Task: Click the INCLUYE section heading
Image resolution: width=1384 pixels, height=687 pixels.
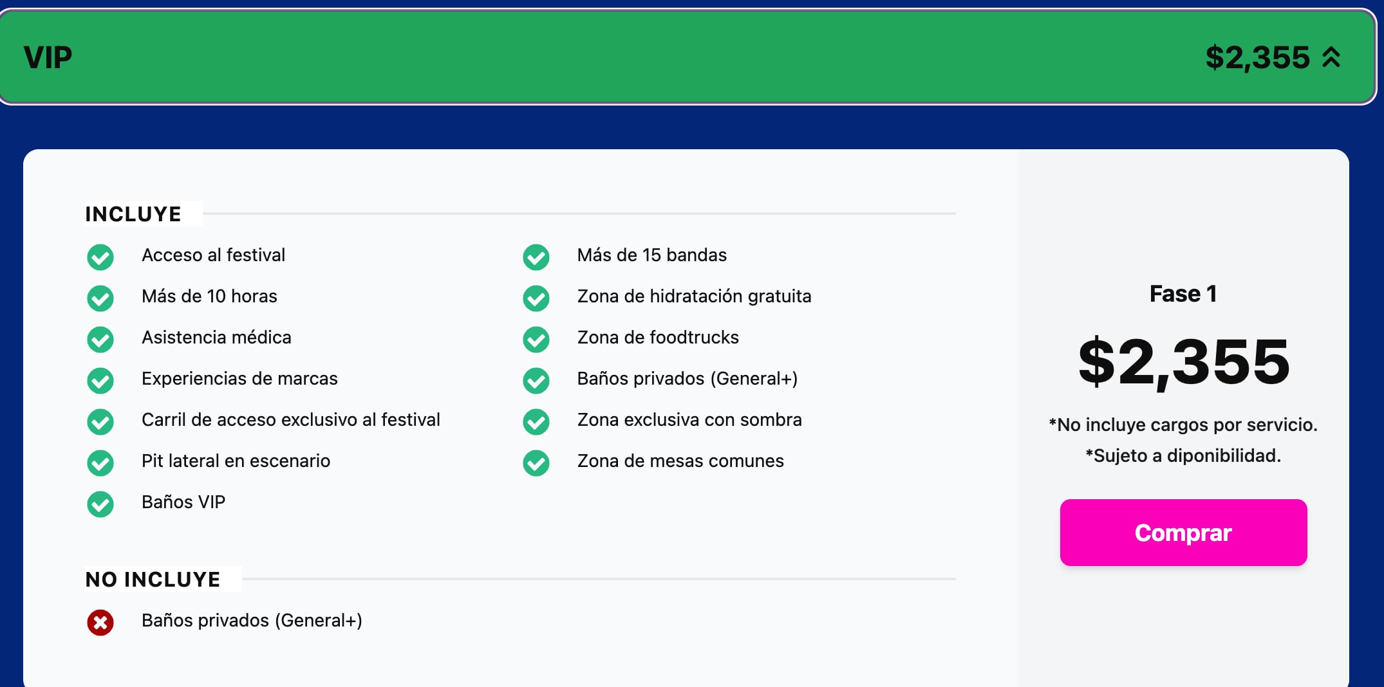Action: pos(133,214)
